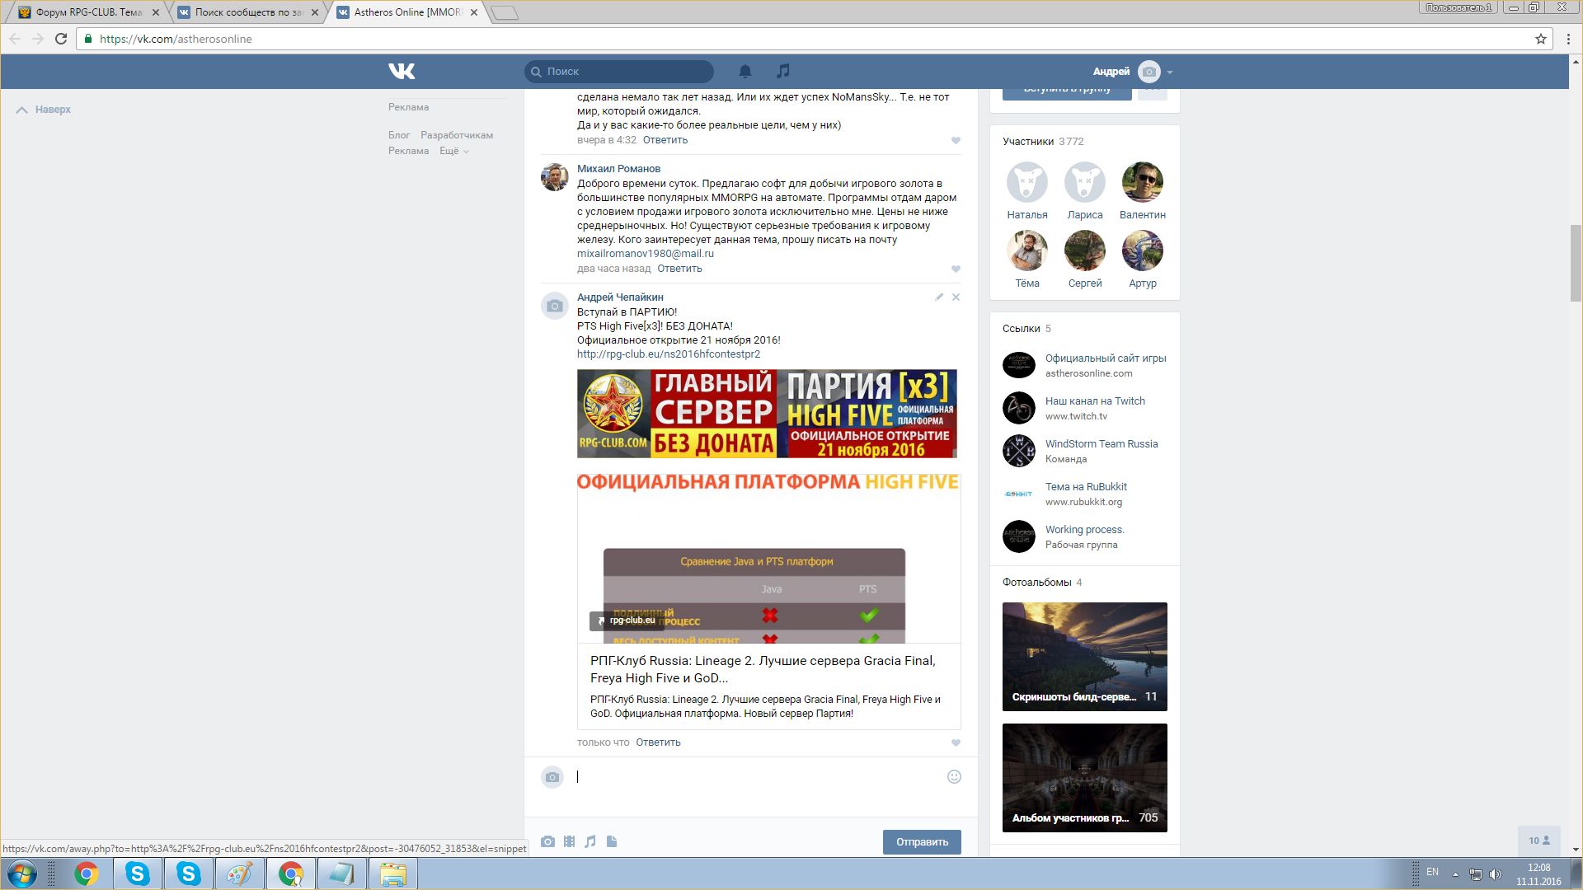Attach a video using the film icon
Viewport: 1583px width, 890px height.
point(569,841)
